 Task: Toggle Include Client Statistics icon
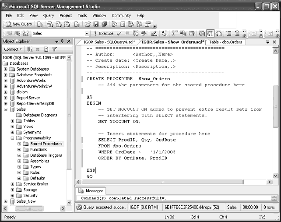183,34
